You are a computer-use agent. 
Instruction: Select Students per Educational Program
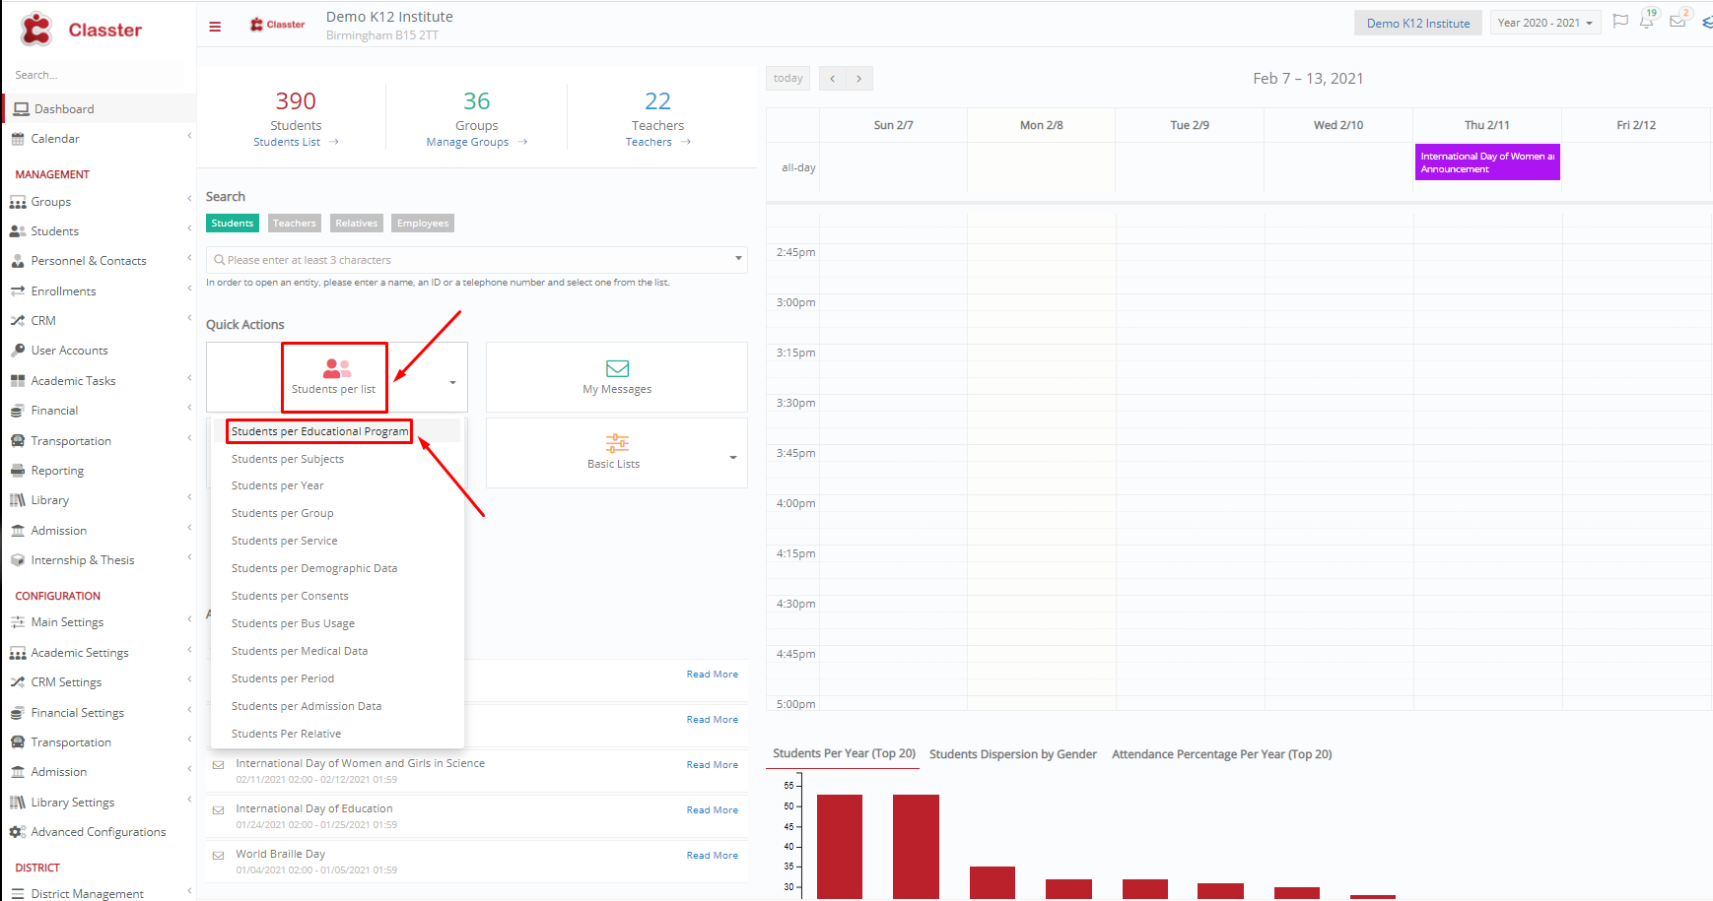click(x=319, y=431)
